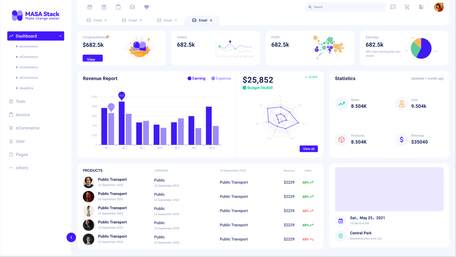Click the heart favorites icon
Viewport: 456px width, 257px height.
click(x=146, y=7)
